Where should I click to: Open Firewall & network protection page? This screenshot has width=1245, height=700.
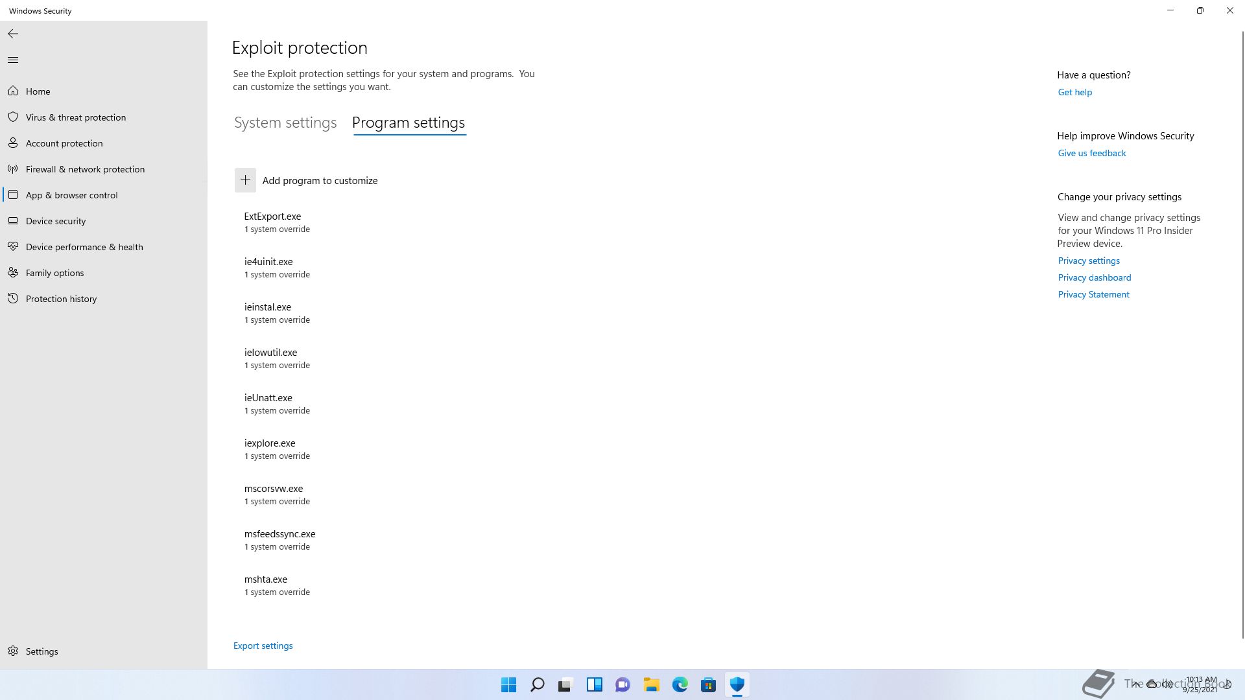[x=104, y=169]
